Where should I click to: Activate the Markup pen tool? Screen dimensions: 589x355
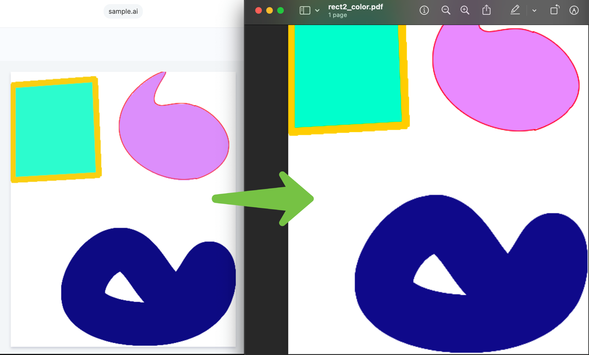pyautogui.click(x=515, y=10)
